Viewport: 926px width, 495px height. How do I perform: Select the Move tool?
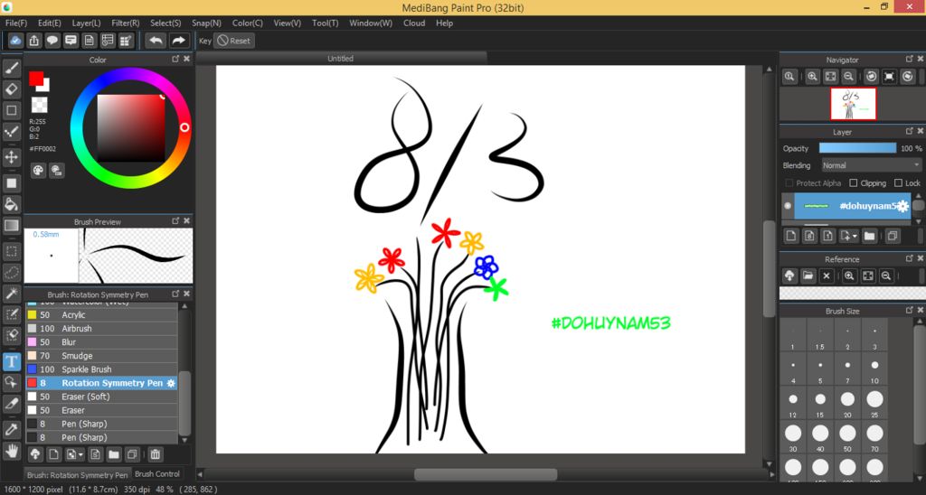pyautogui.click(x=11, y=157)
